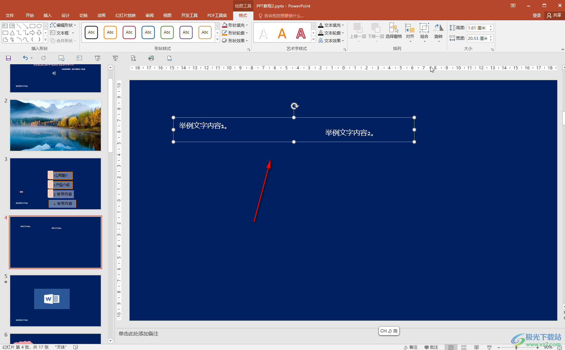
Task: Switch to the View (视图) tab
Action: (x=167, y=16)
